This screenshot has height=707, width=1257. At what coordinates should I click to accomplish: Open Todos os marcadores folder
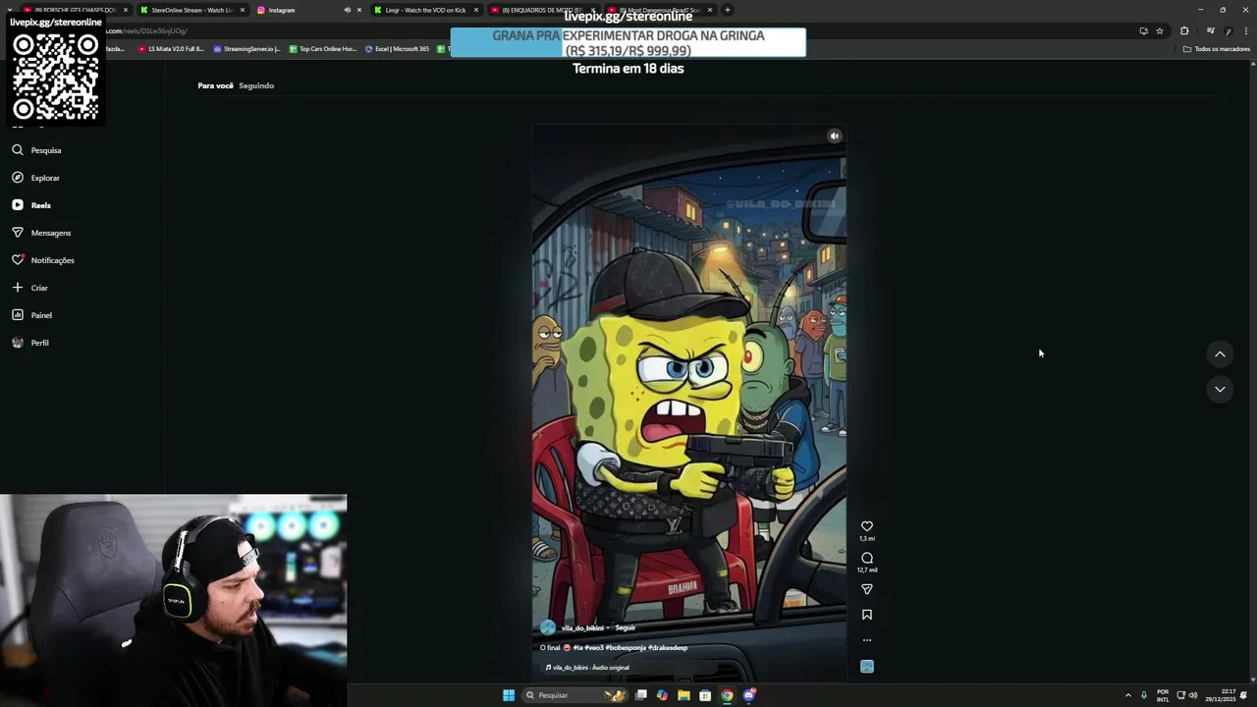pyautogui.click(x=1217, y=49)
